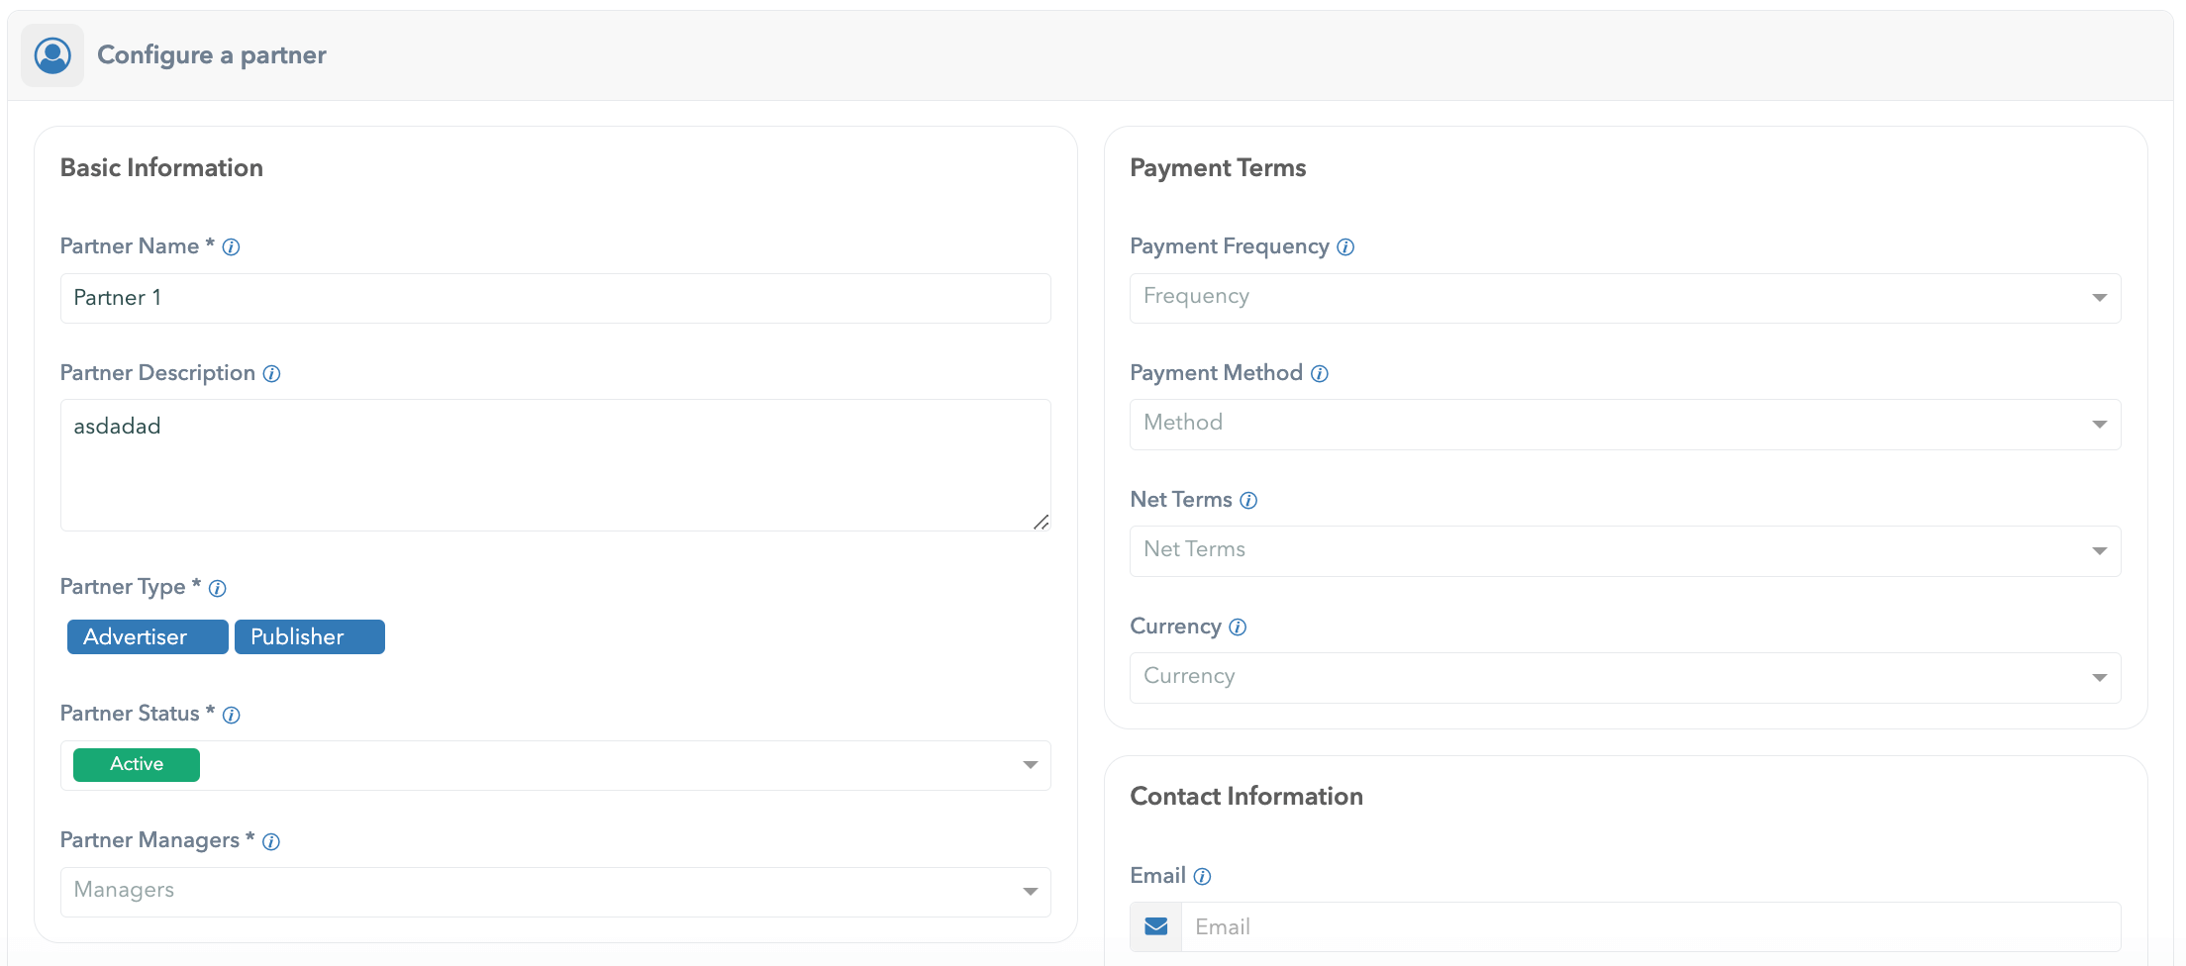Click the Payment Method info icon

[x=1320, y=374]
